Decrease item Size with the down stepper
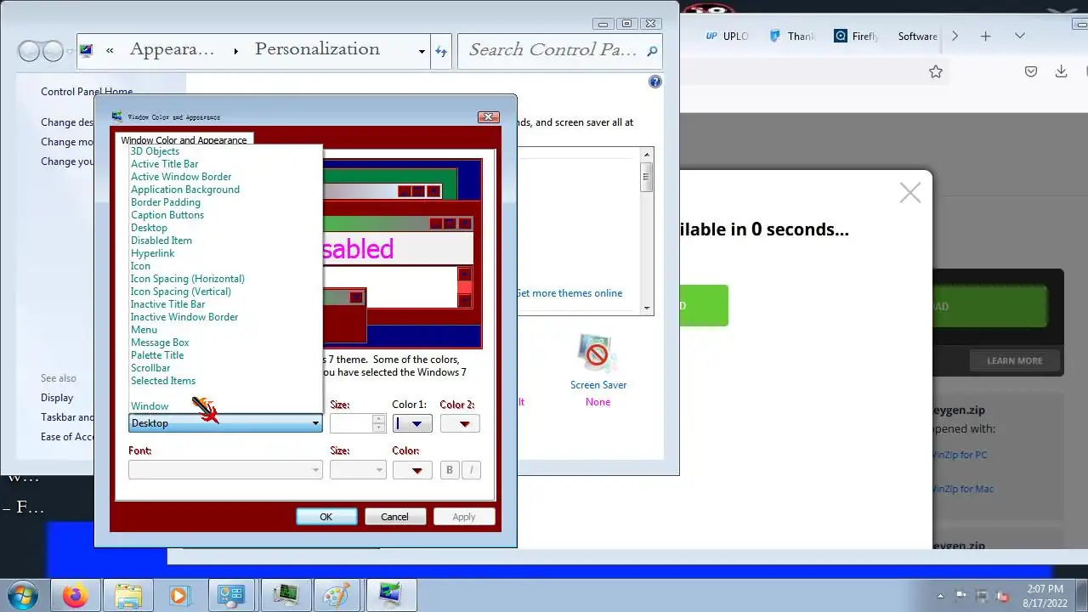 379,428
